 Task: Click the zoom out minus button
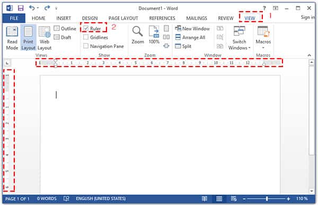244,199
